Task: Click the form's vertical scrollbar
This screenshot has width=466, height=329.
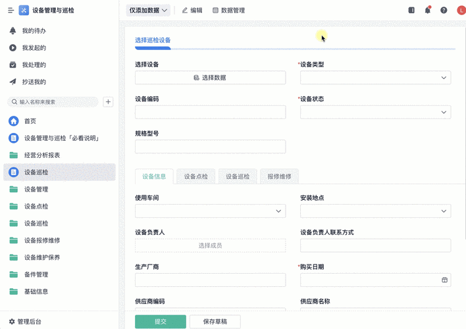Action: (465, 132)
